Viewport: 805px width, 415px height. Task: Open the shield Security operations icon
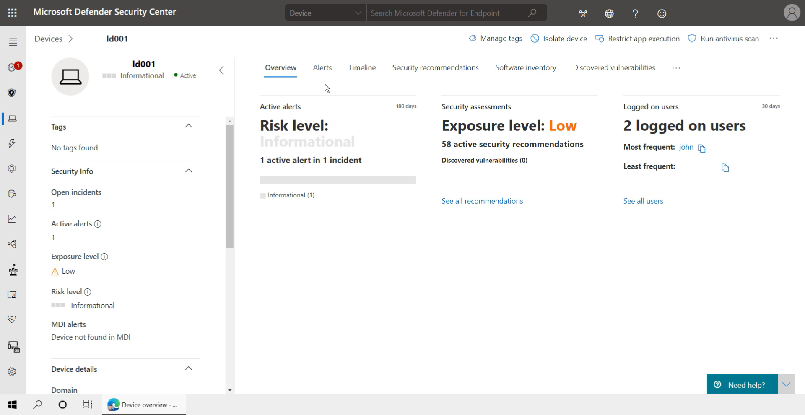[x=12, y=93]
